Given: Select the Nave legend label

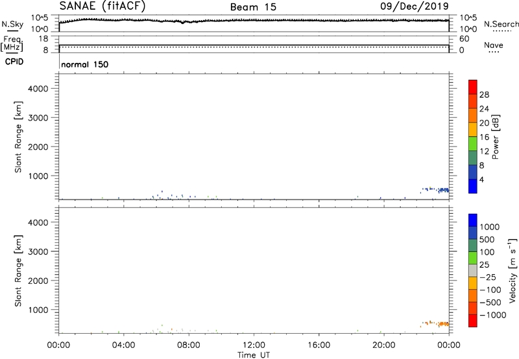Looking at the screenshot, I should coord(494,45).
